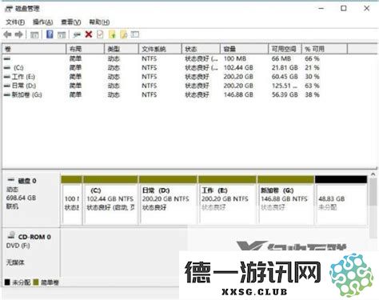Minimize the Disk Management window
Image resolution: width=379 pixels, height=300 pixels.
click(x=321, y=8)
